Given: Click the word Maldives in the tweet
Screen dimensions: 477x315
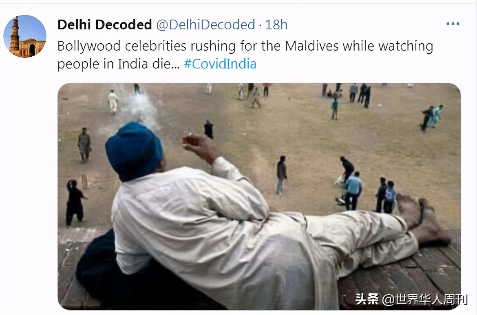Looking at the screenshot, I should pyautogui.click(x=311, y=46).
